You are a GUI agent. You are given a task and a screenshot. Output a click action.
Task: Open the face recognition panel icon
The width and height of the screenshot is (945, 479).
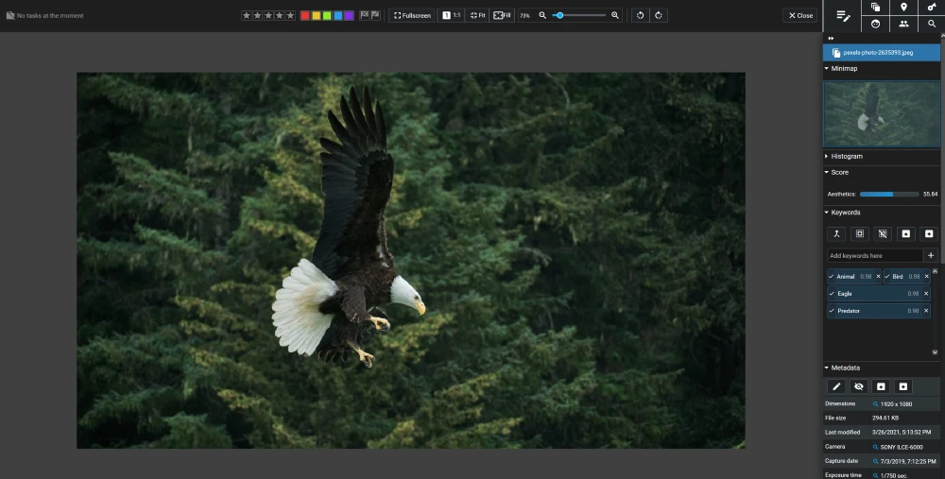pos(876,24)
